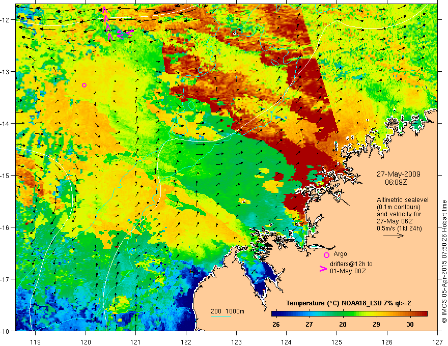Viewport: 448px width, 346px height.
Task: Click the Argo float marker near 120E 13S
Action: [x=84, y=85]
